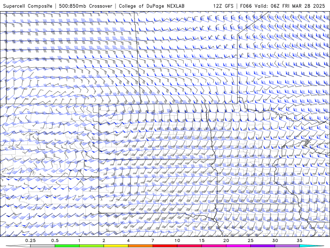The height and width of the screenshot is (248, 330).
Task: Click the '500:850mb Crossover' header label
Action: click(x=86, y=6)
